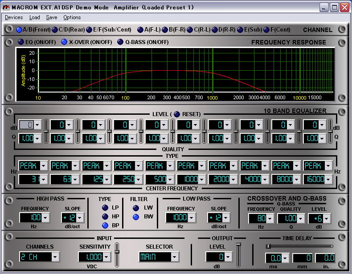Click the MACROM app icon in title bar

(x=6, y=8)
